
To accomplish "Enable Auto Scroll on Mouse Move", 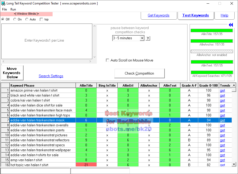I will [107, 60].
